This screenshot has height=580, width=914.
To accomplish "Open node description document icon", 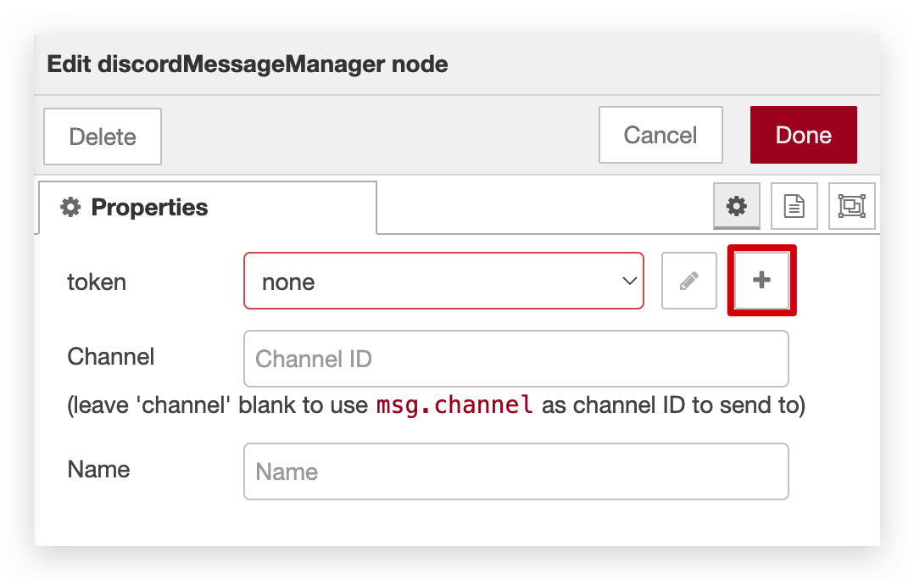I will [x=794, y=206].
